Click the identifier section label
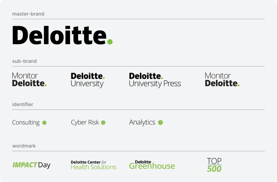 coord(23,104)
